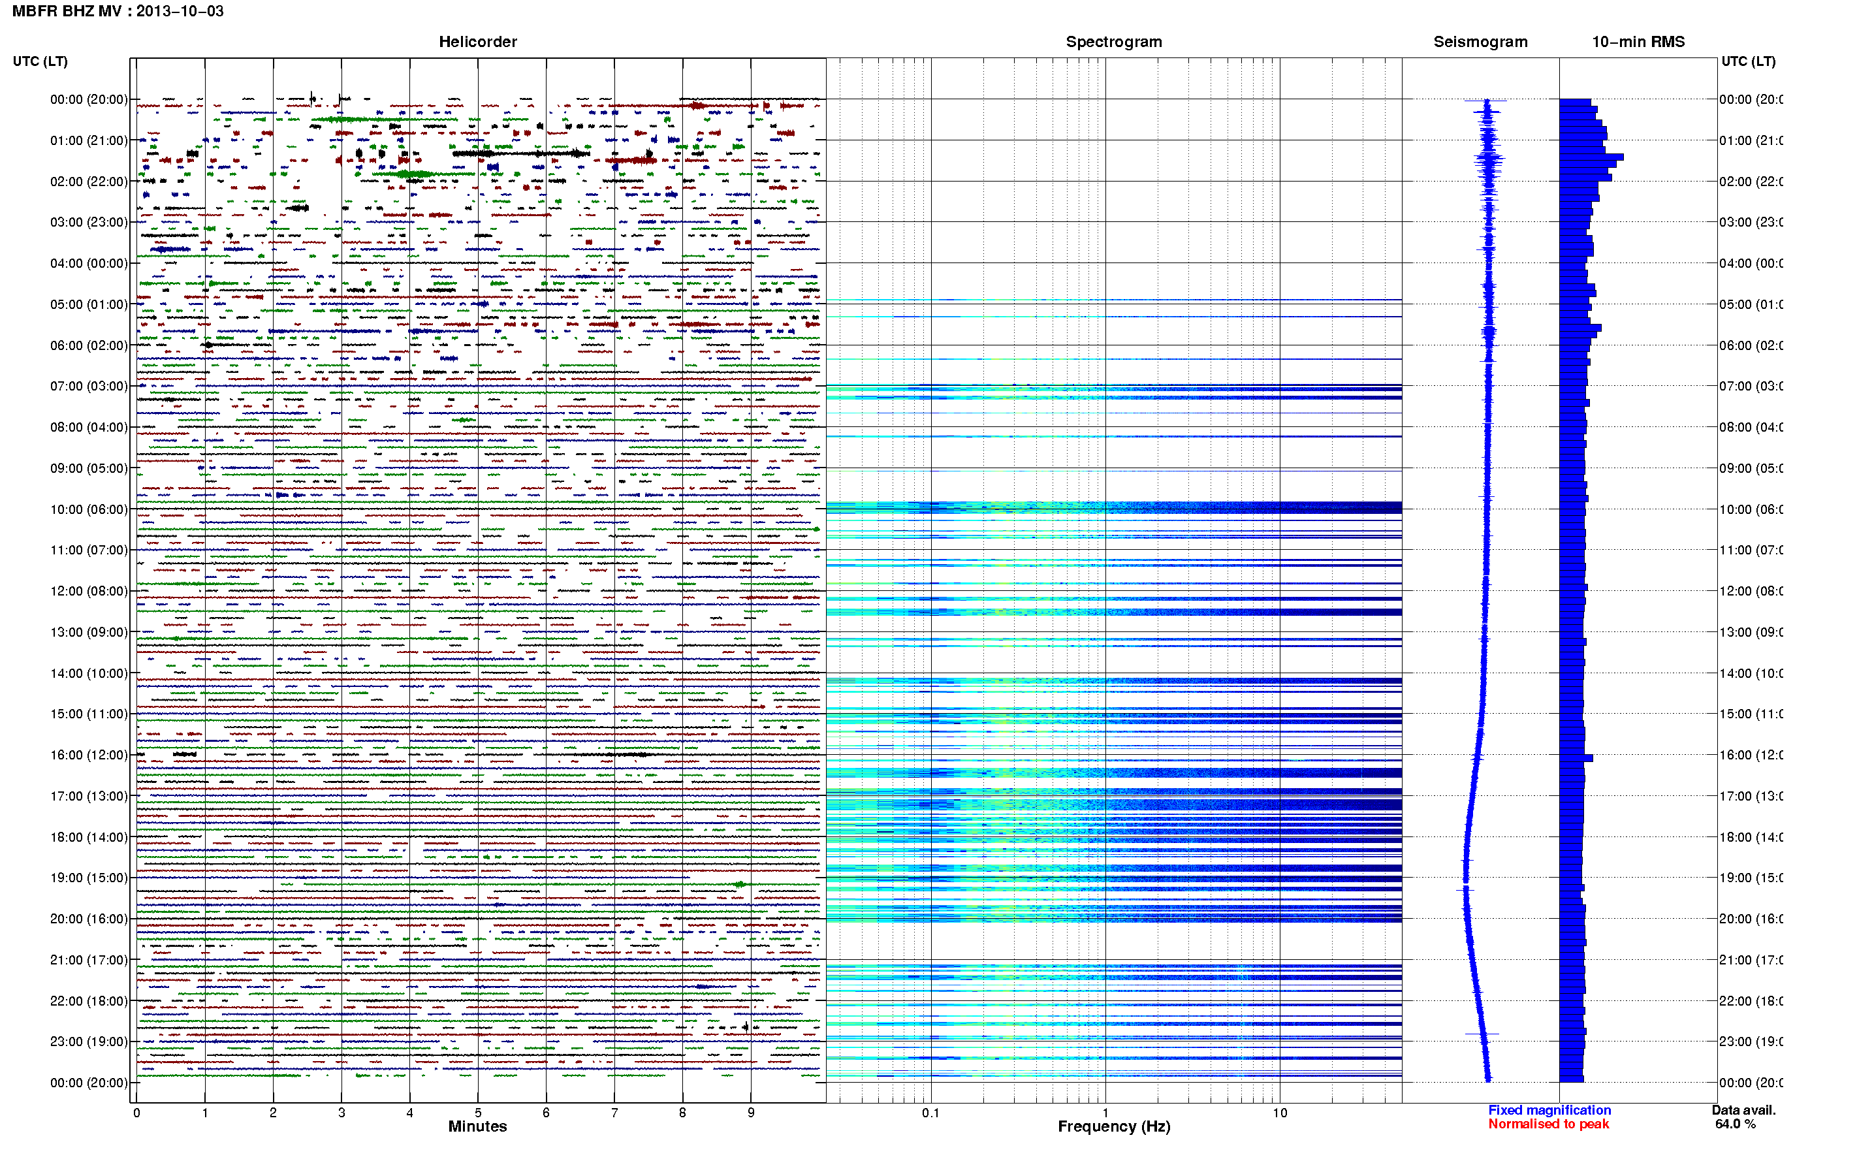
Task: Click the left '11:00 (07:00)' time label
Action: [x=89, y=550]
